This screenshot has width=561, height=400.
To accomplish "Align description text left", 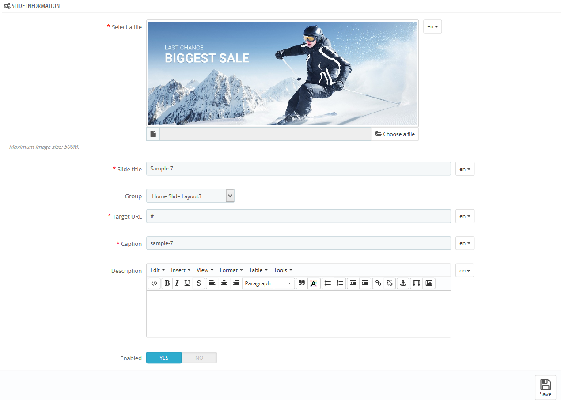I will tap(212, 283).
